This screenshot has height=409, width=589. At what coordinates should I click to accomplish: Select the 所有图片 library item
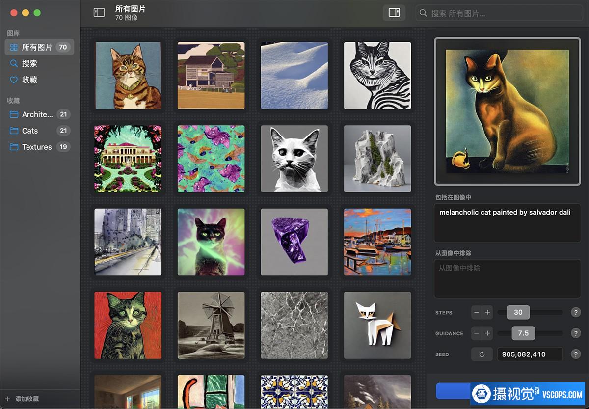point(37,47)
